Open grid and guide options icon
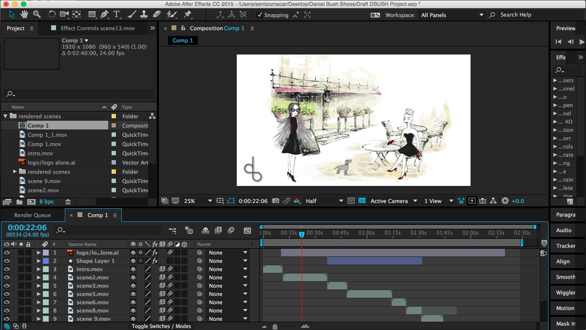 [220, 201]
